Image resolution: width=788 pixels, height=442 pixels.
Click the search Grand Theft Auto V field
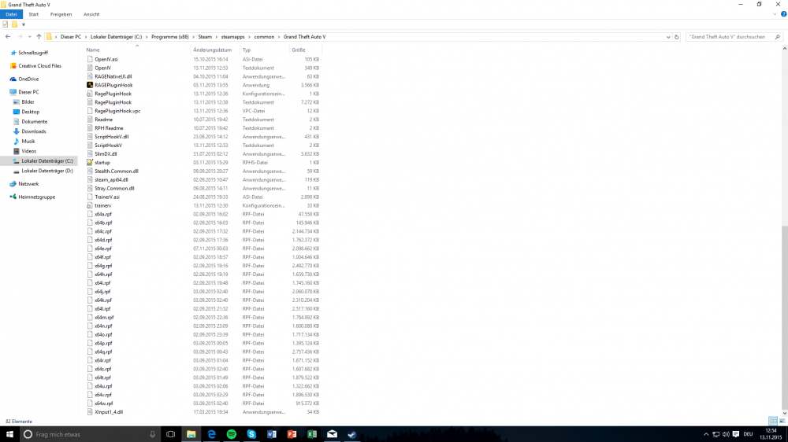pos(729,37)
